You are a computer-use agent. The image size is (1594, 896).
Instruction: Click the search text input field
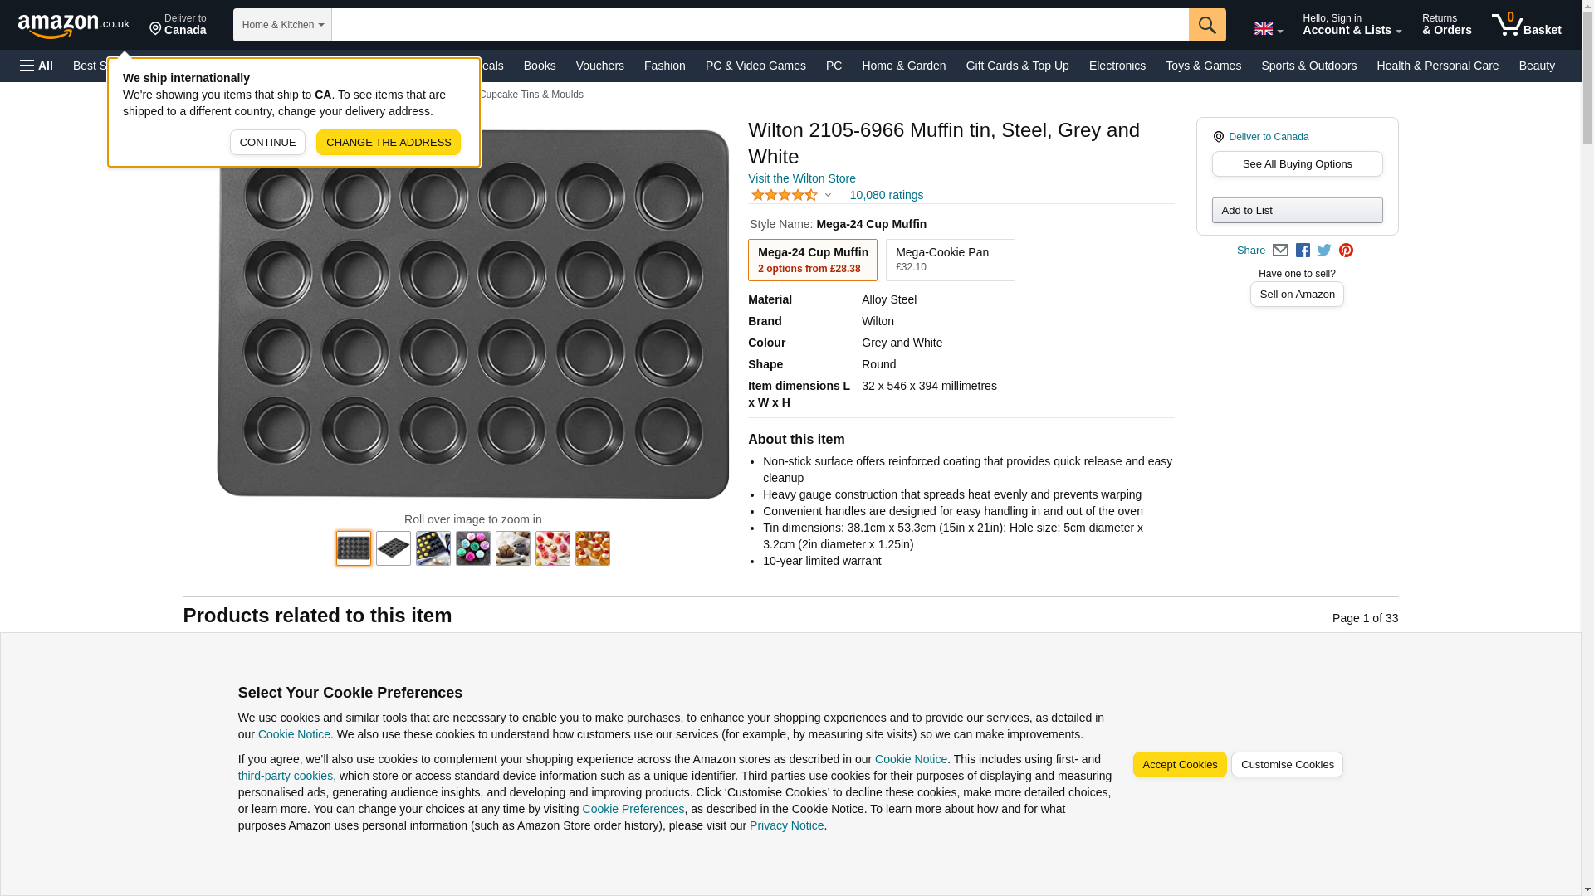click(760, 25)
